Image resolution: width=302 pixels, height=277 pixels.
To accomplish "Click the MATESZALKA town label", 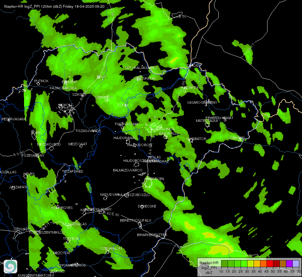I will (207, 121).
